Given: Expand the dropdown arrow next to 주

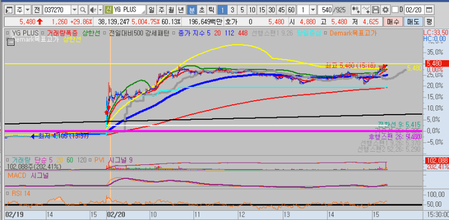Looking at the screenshot, I should (27, 10).
